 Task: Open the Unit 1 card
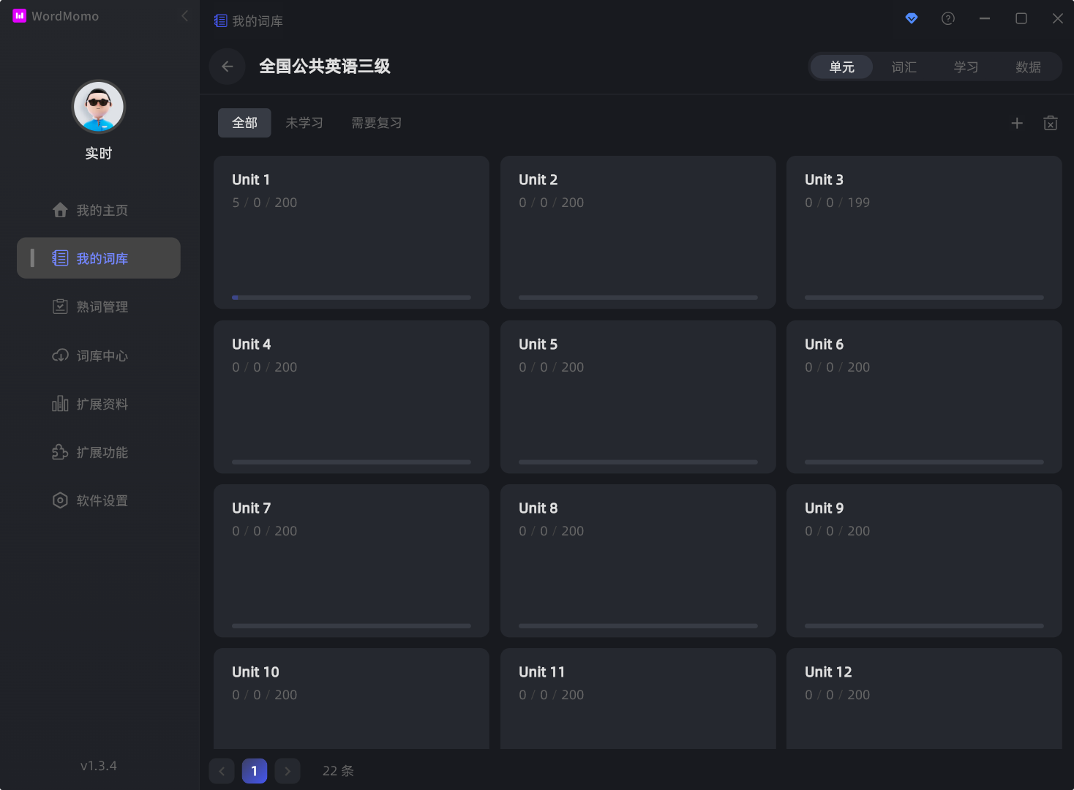351,232
